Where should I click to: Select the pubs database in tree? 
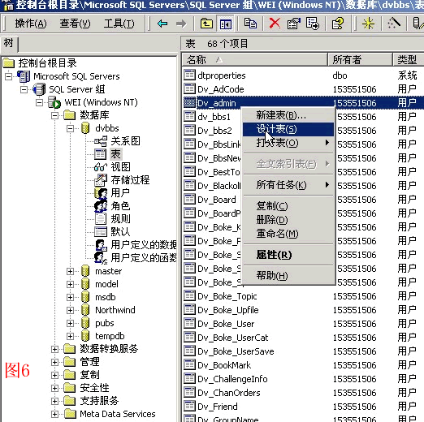pos(105,323)
